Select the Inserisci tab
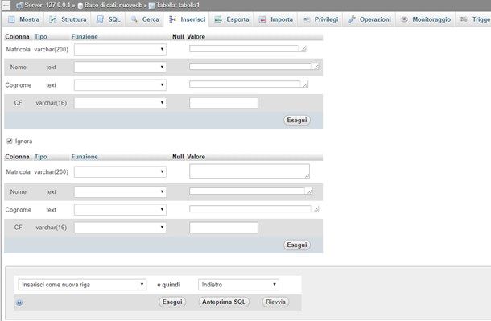The height and width of the screenshot is (321, 491). tap(187, 19)
